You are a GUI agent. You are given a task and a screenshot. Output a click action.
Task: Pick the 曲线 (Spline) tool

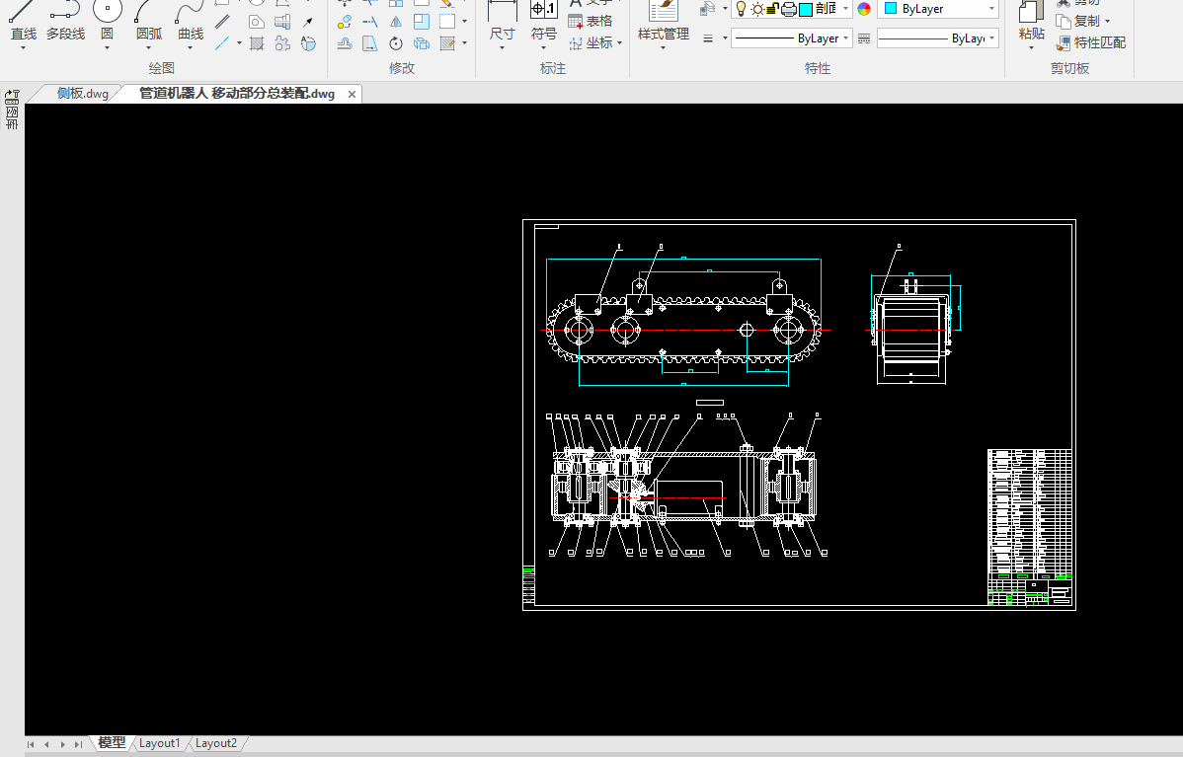coord(191,22)
